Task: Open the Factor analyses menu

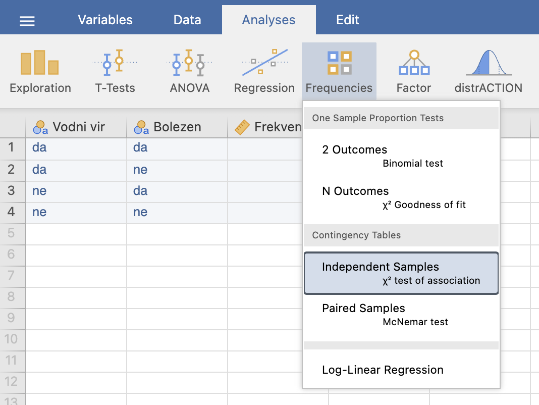Action: coord(413,72)
